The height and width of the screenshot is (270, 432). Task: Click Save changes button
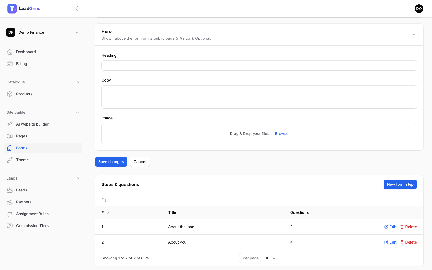(111, 162)
